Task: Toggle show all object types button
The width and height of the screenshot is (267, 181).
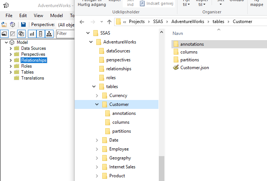Action: (x=21, y=34)
